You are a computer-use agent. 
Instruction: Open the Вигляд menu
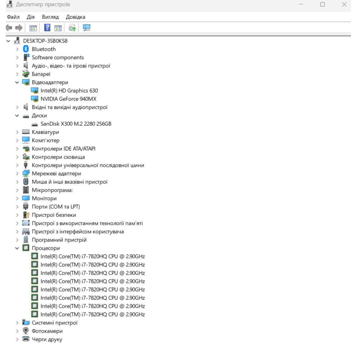[x=49, y=17]
